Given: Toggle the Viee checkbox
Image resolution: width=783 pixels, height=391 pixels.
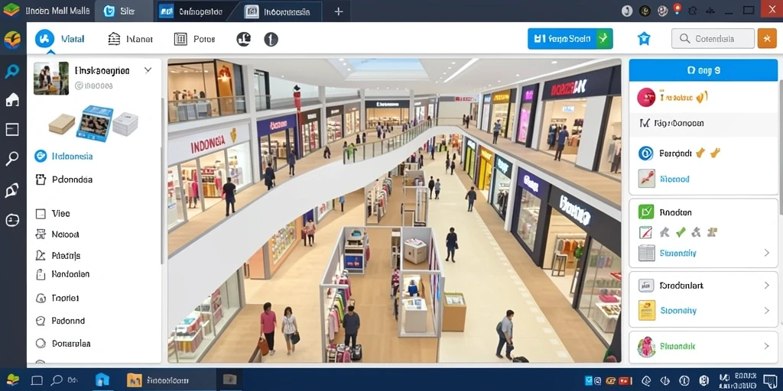Looking at the screenshot, I should pos(41,214).
